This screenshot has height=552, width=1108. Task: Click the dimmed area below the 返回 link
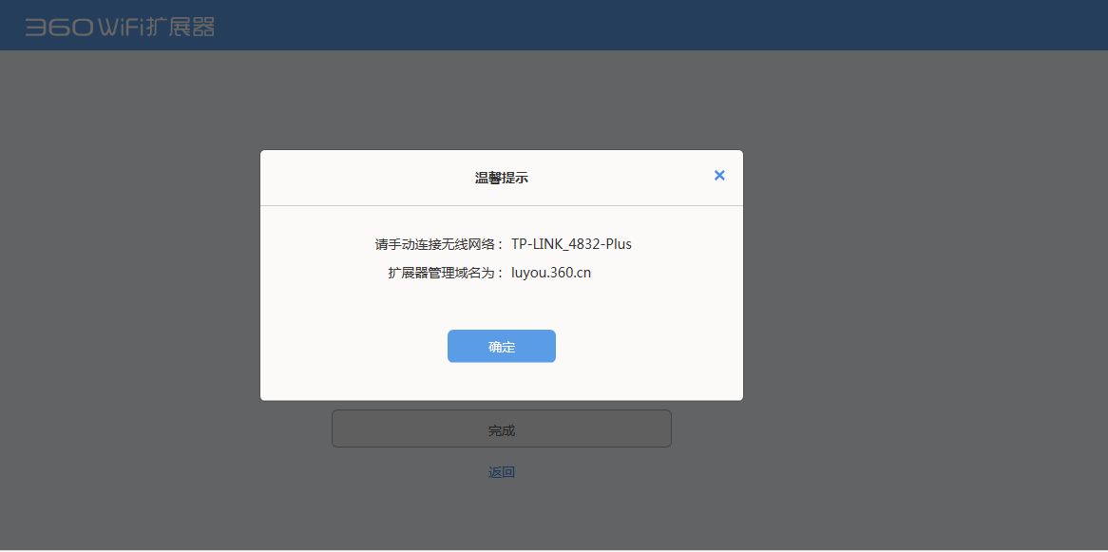[x=501, y=518]
